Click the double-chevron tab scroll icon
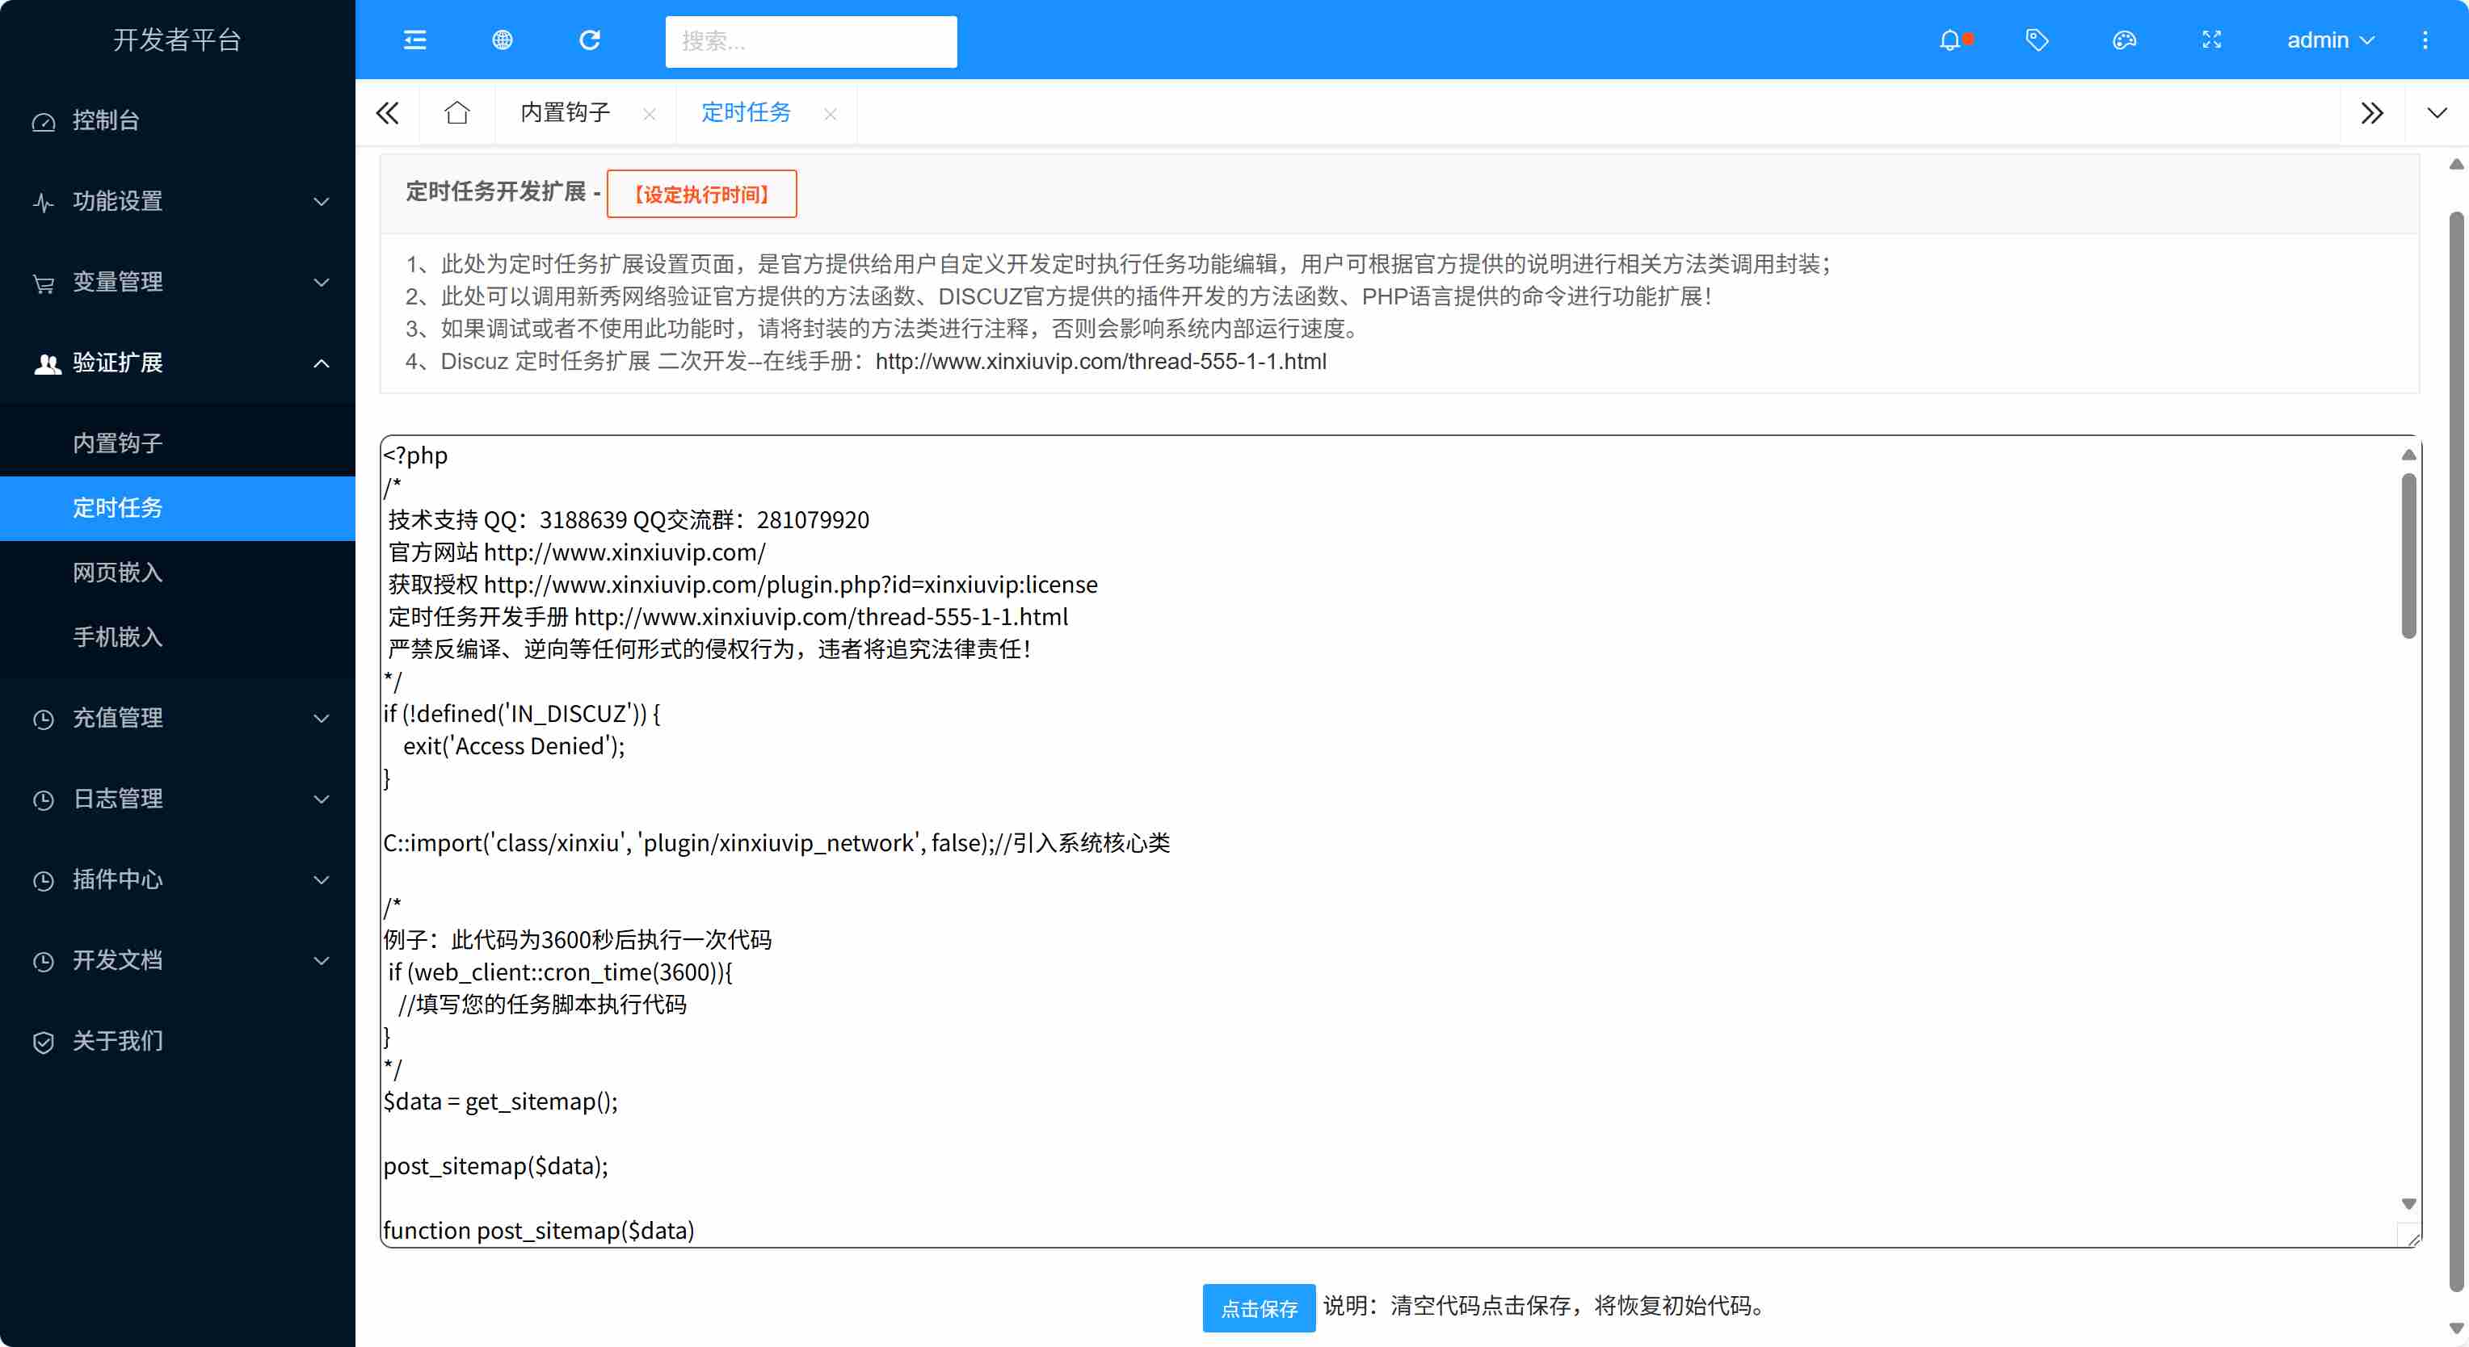Screen dimensions: 2469x1347 click(x=2373, y=113)
